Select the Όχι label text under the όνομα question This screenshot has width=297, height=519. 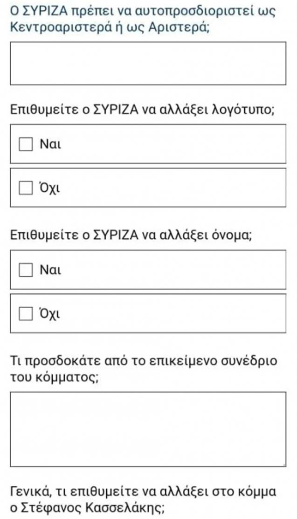click(50, 314)
